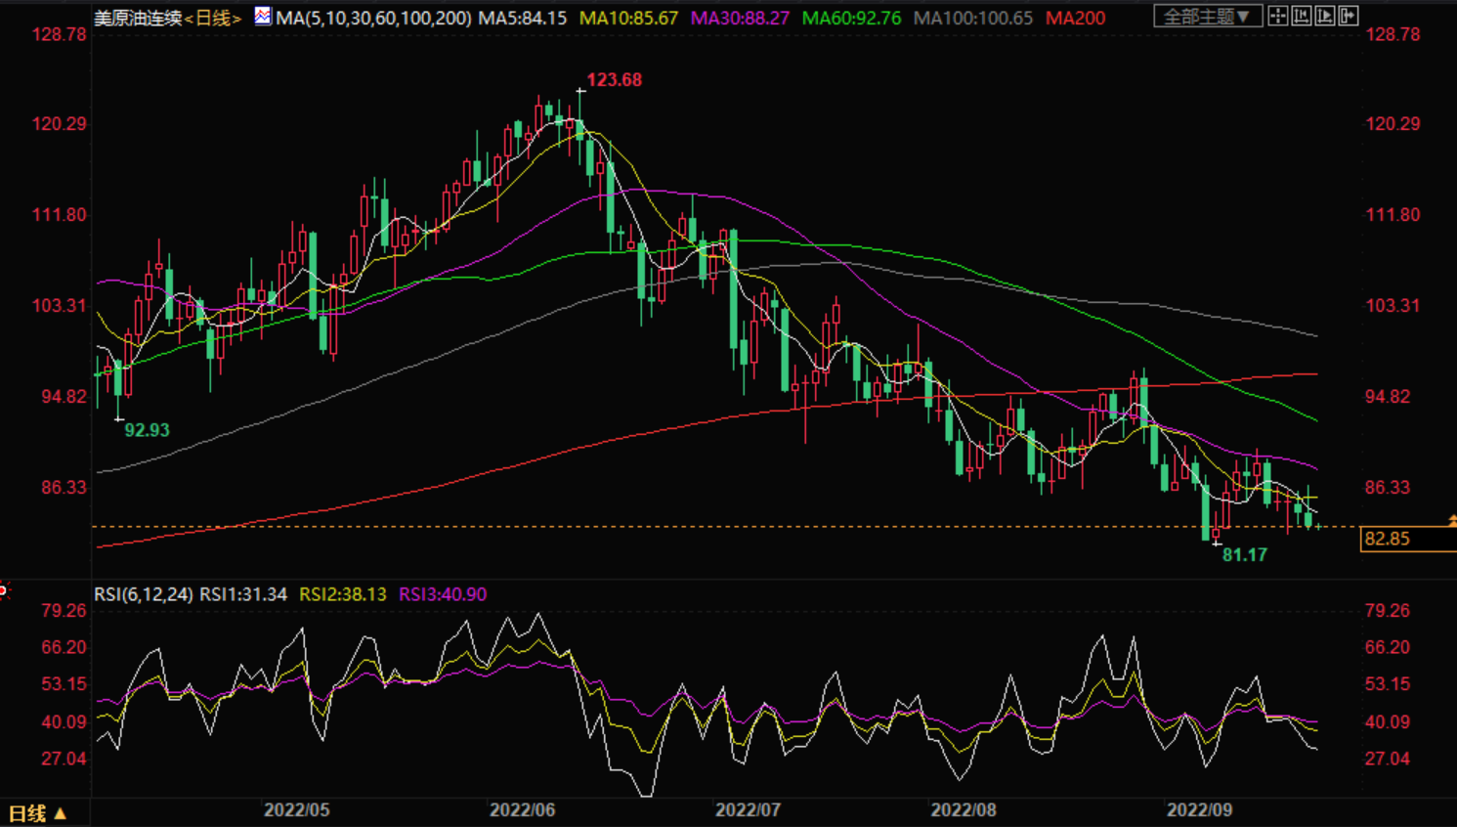The height and width of the screenshot is (827, 1457).
Task: Toggle the MA200 line legend
Action: pyautogui.click(x=1075, y=19)
